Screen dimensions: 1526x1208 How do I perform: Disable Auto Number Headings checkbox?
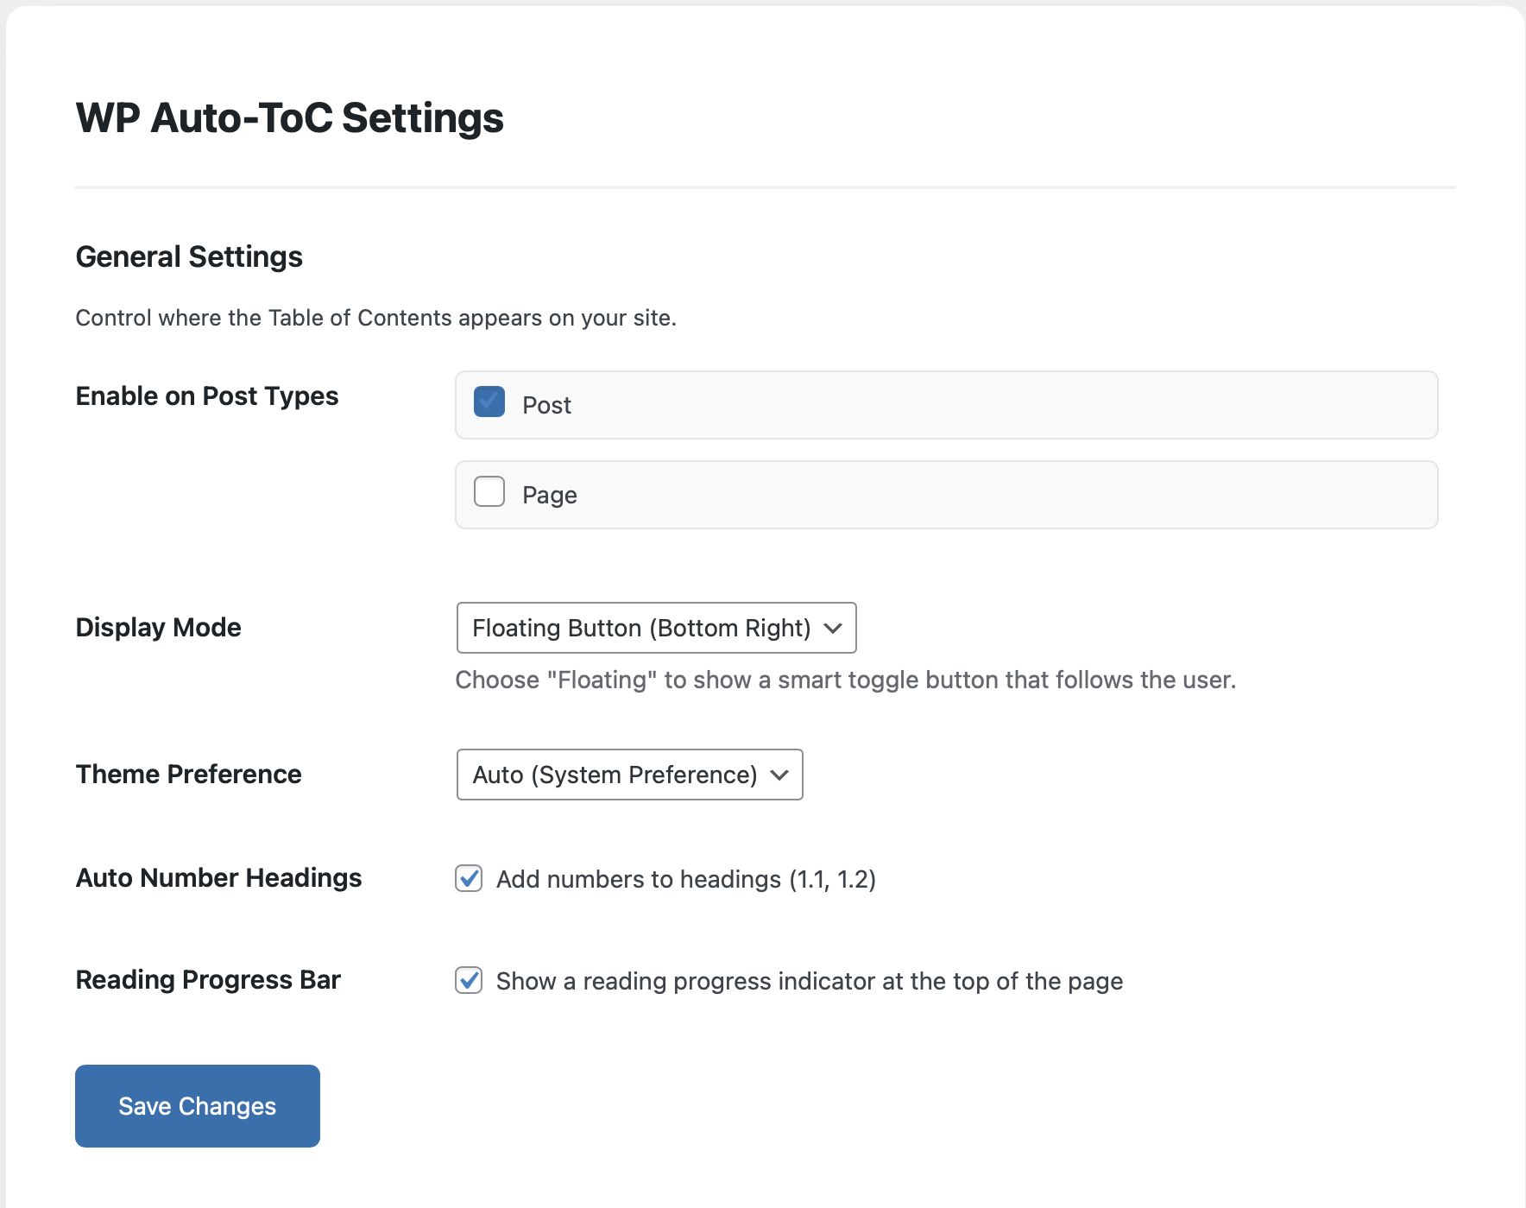(469, 878)
